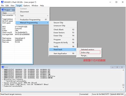
Task: Click the Flash size 512 KB row
Action: coord(17,42)
